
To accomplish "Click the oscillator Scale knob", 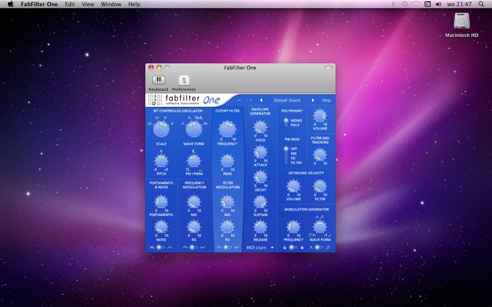I will click(161, 129).
